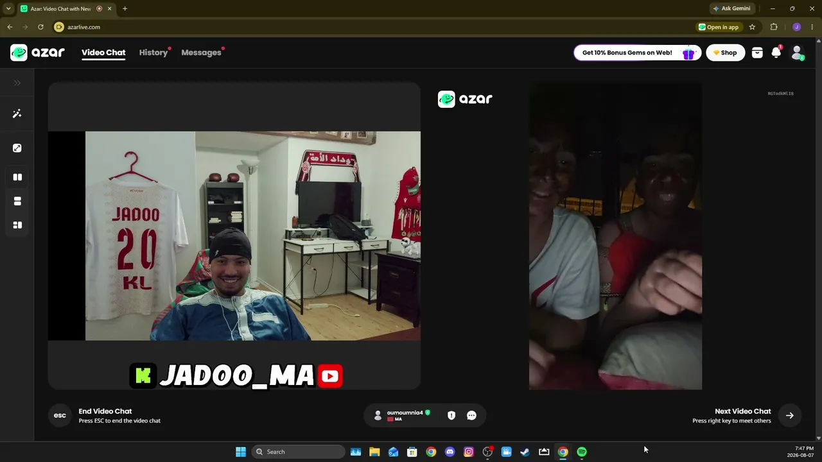Open Chrome extensions puzzle icon
This screenshot has height=462, width=822.
(774, 27)
